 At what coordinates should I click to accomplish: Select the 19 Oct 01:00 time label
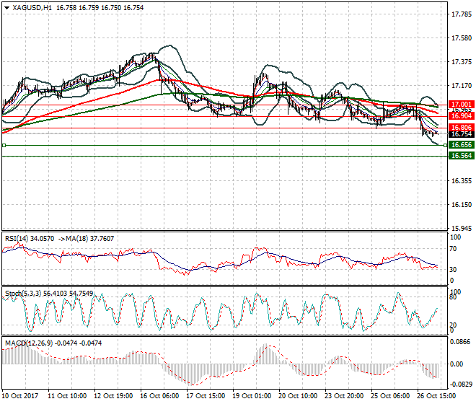pos(252,396)
